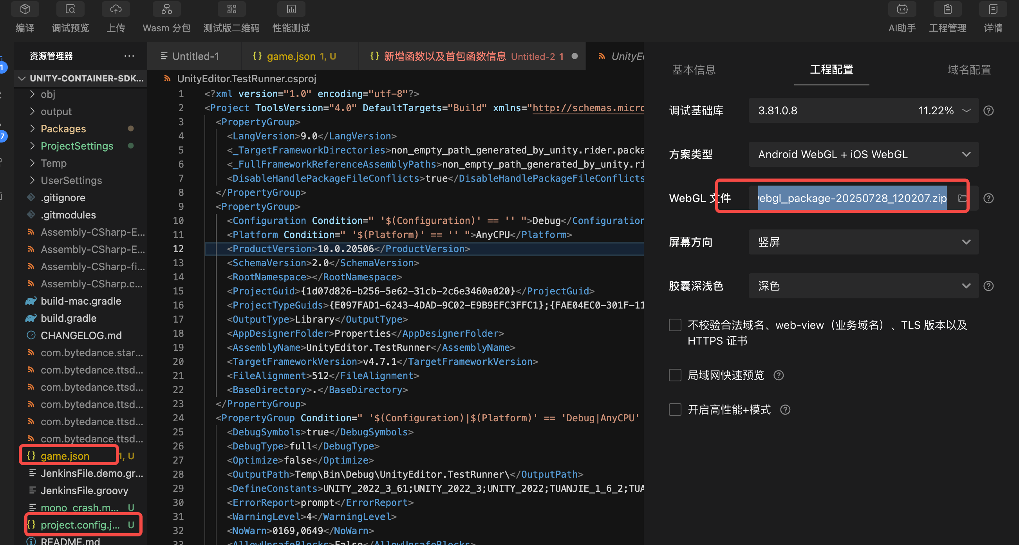Image resolution: width=1019 pixels, height=545 pixels.
Task: Switch to 基本信息 tab
Action: [694, 70]
